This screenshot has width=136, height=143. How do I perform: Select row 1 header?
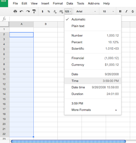point(4,29)
